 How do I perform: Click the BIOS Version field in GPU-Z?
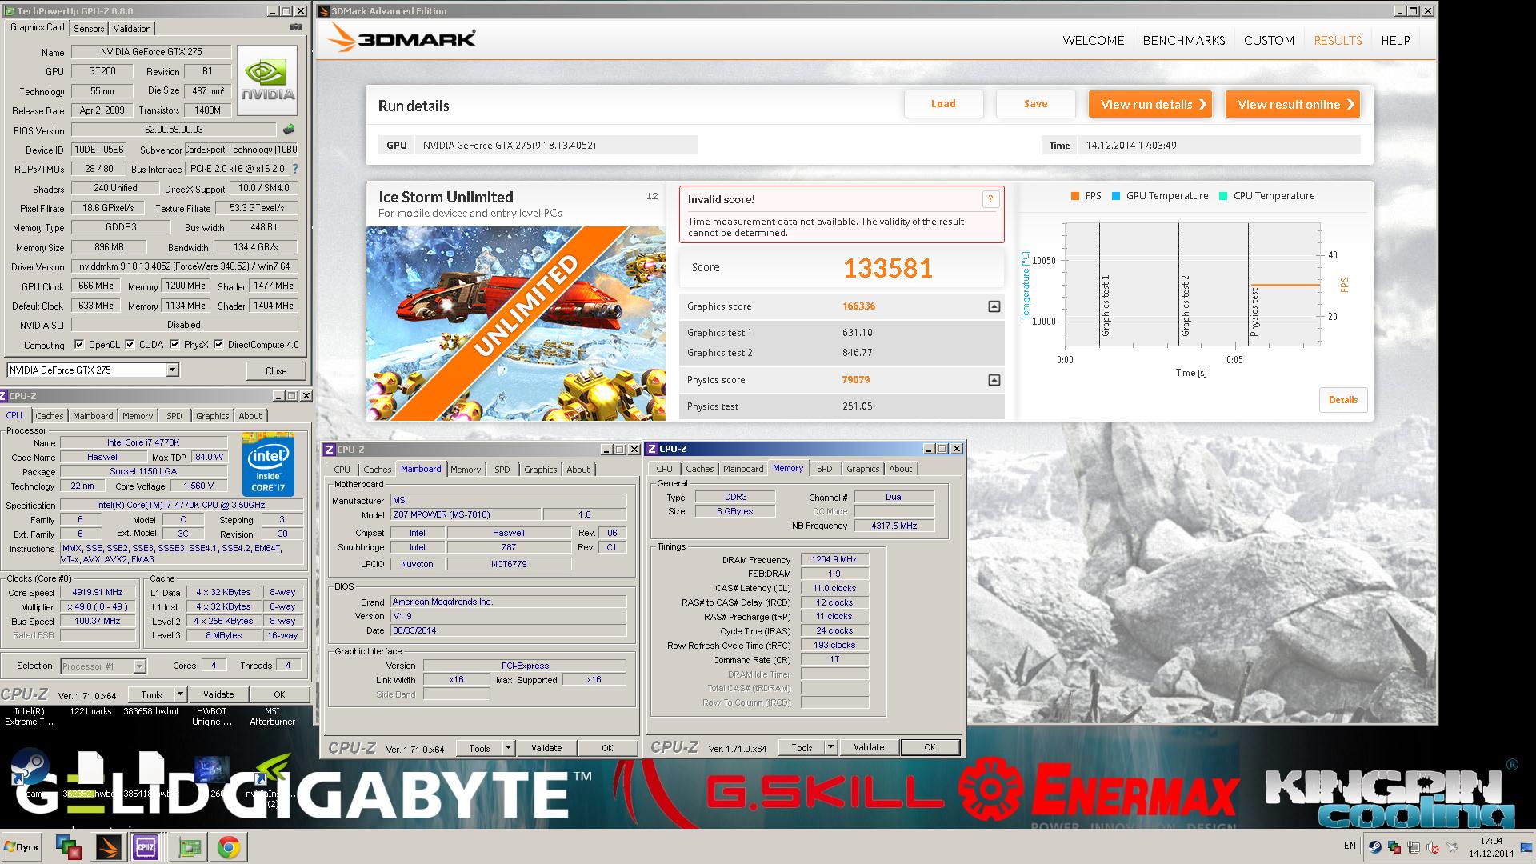point(174,130)
